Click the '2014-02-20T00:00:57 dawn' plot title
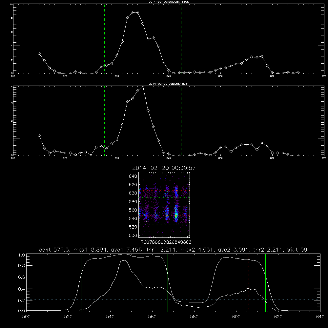 (x=169, y=2)
